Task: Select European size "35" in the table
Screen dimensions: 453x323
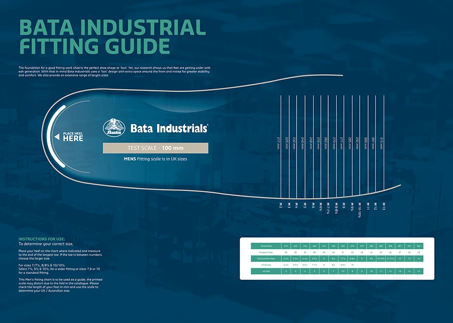Action: pos(286,252)
